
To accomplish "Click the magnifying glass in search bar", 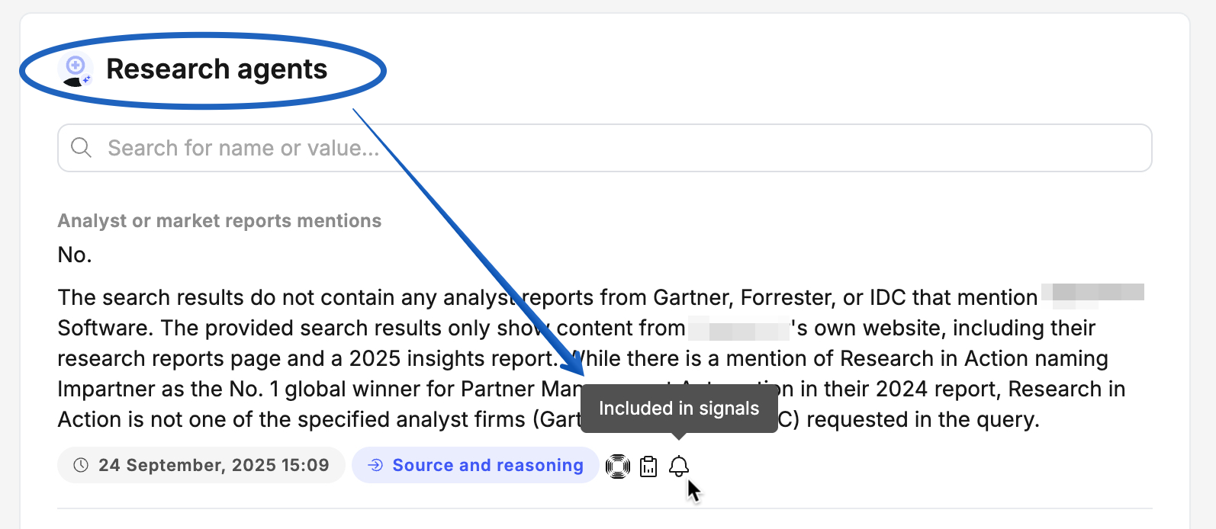I will (81, 147).
